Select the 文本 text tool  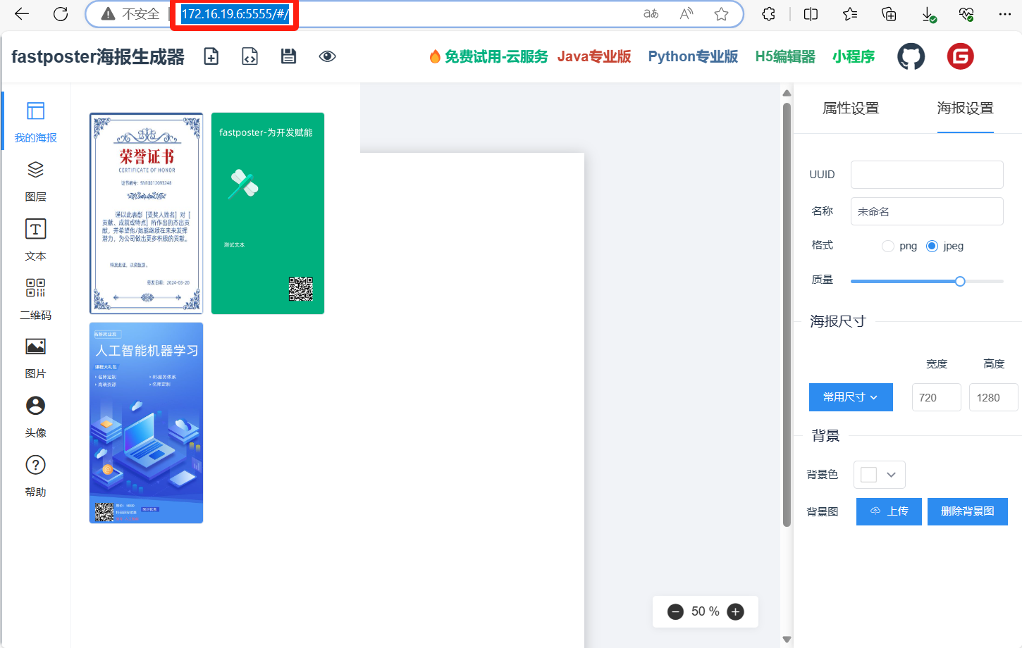click(35, 239)
